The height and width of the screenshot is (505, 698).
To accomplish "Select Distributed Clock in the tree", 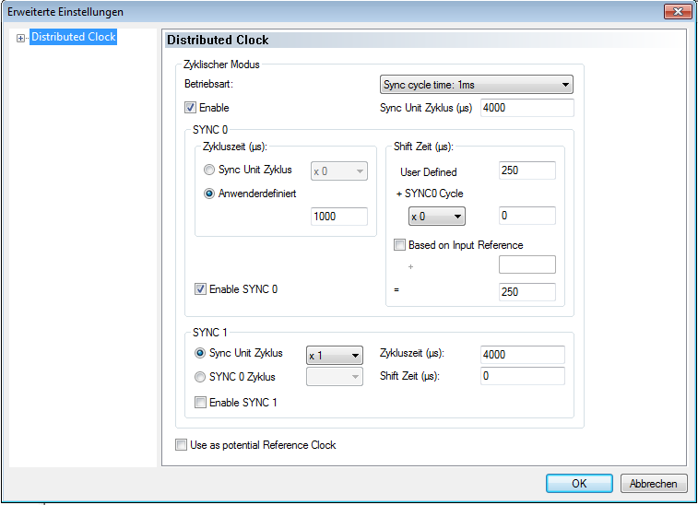I will (73, 38).
